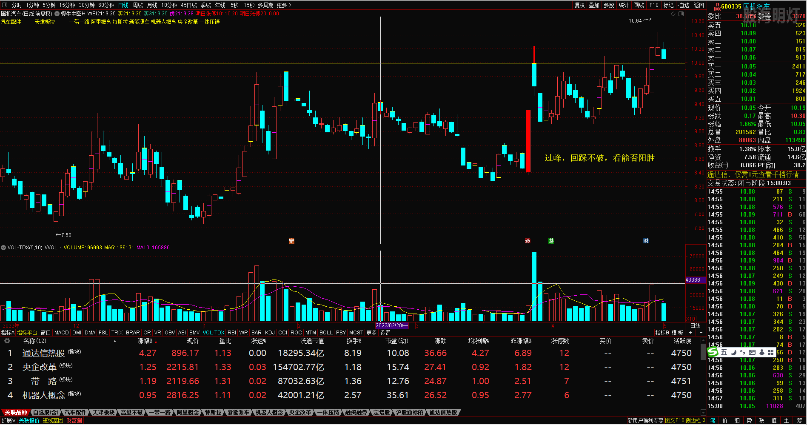The width and height of the screenshot is (807, 425).
Task: Click the Sogou S input method logo
Action: tap(713, 352)
